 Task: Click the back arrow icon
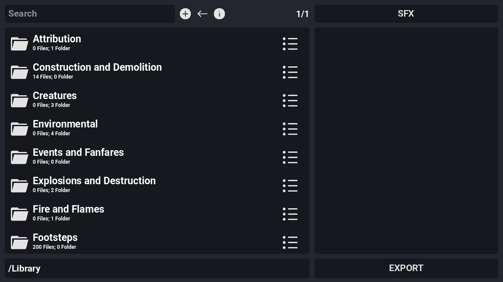(x=202, y=14)
